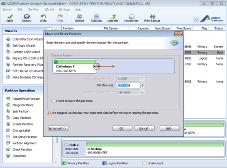
Task: Expand Advanced options in dialog
Action: click(59, 128)
